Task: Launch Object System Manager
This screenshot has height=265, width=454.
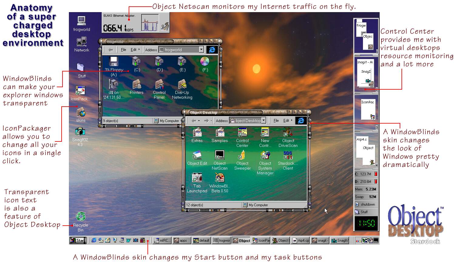Action: pos(265,163)
